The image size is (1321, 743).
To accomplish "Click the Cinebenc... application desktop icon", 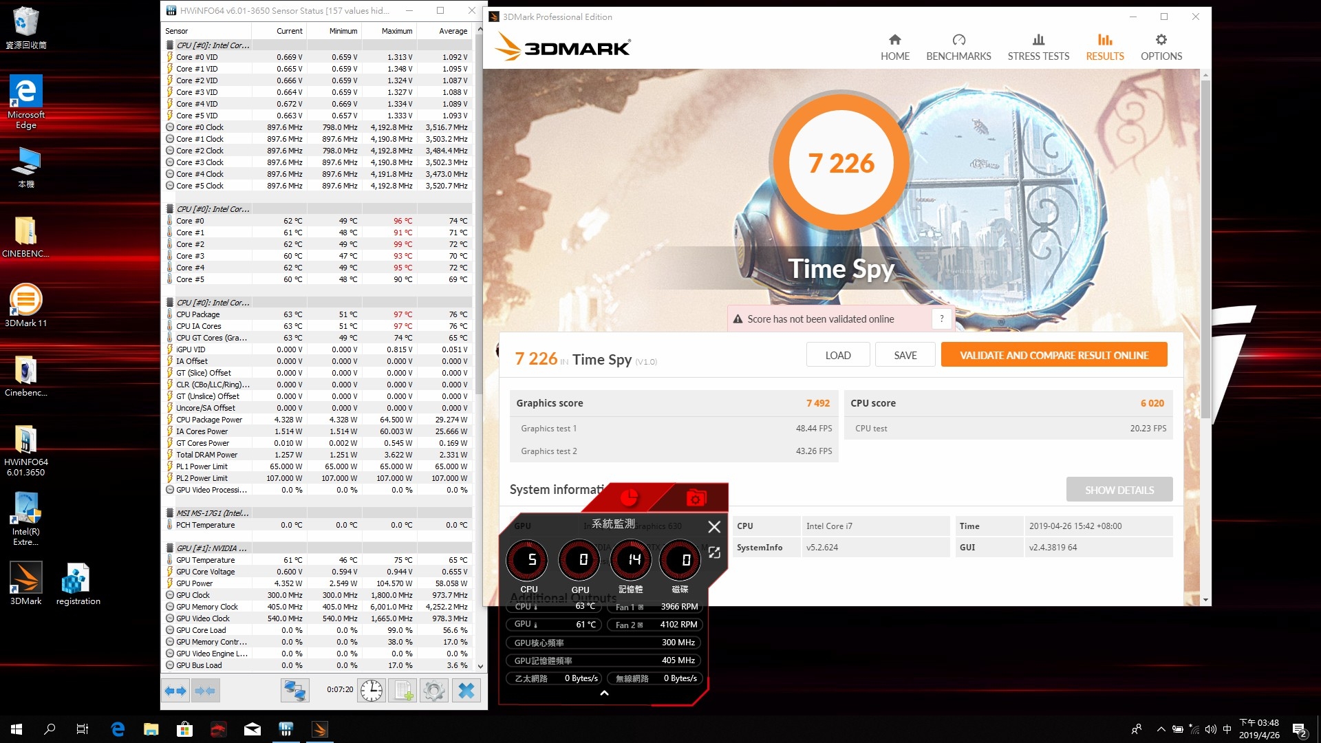I will (x=26, y=377).
